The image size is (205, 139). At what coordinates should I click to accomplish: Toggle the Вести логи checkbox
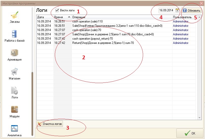coord(57,10)
